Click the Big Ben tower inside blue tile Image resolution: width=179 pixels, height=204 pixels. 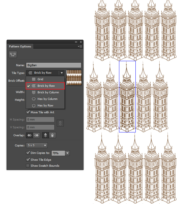click(127, 97)
